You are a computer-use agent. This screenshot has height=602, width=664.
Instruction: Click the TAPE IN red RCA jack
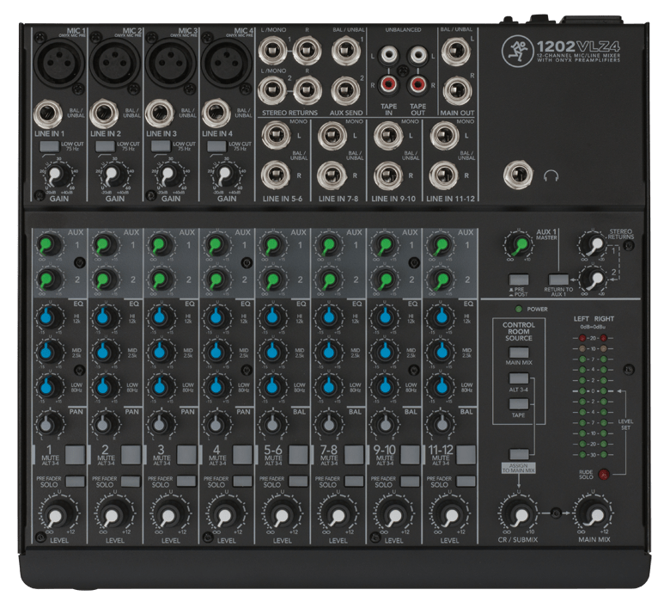coord(388,85)
